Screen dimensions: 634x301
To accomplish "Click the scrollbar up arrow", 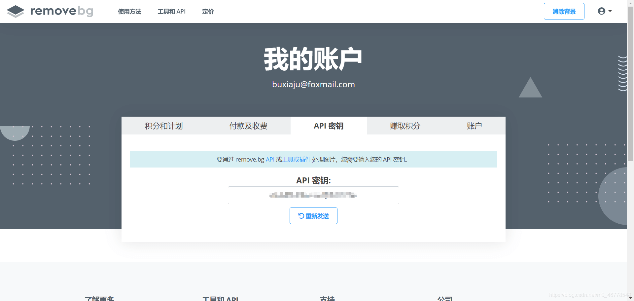I will click(630, 3).
